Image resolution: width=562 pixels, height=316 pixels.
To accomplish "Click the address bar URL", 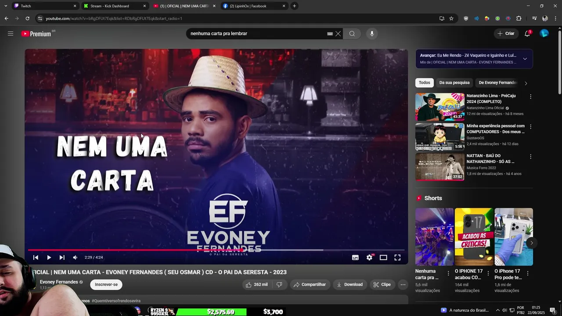I will click(114, 18).
